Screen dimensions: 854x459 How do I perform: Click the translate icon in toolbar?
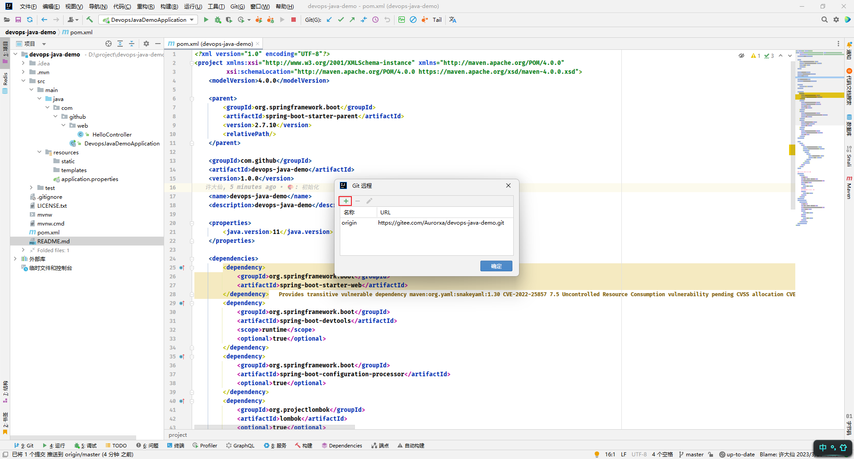pos(453,20)
